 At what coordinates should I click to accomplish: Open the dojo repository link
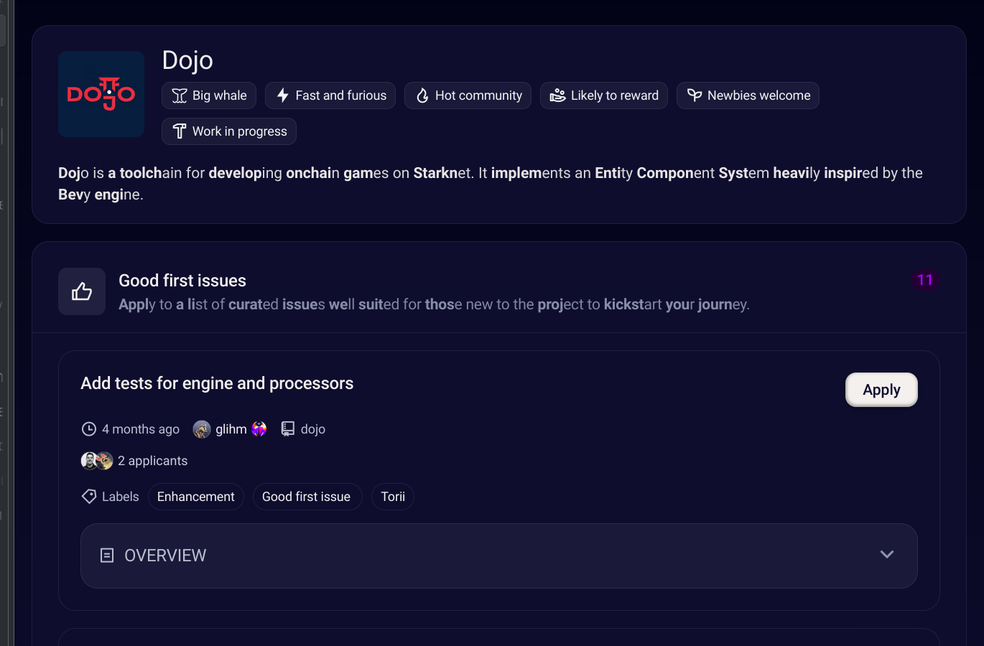point(312,429)
